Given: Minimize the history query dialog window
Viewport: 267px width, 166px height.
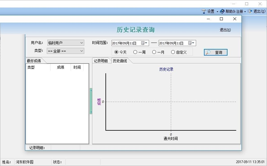Looking at the screenshot, I should [208, 19].
